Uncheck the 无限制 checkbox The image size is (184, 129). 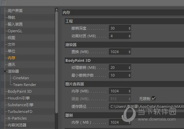[x=154, y=98]
